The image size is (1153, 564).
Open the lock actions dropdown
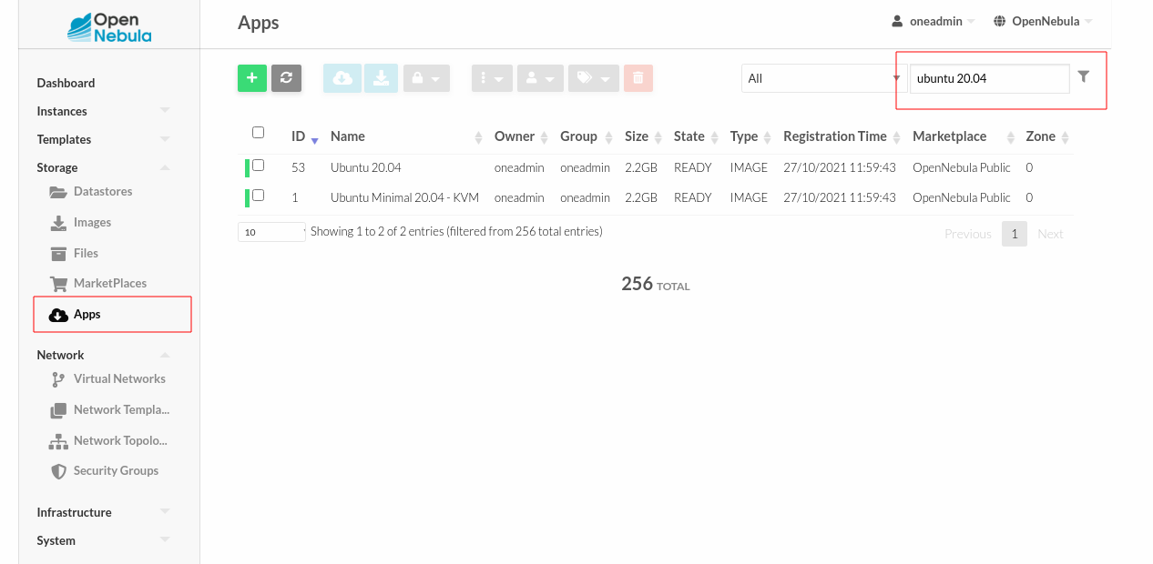click(x=426, y=78)
